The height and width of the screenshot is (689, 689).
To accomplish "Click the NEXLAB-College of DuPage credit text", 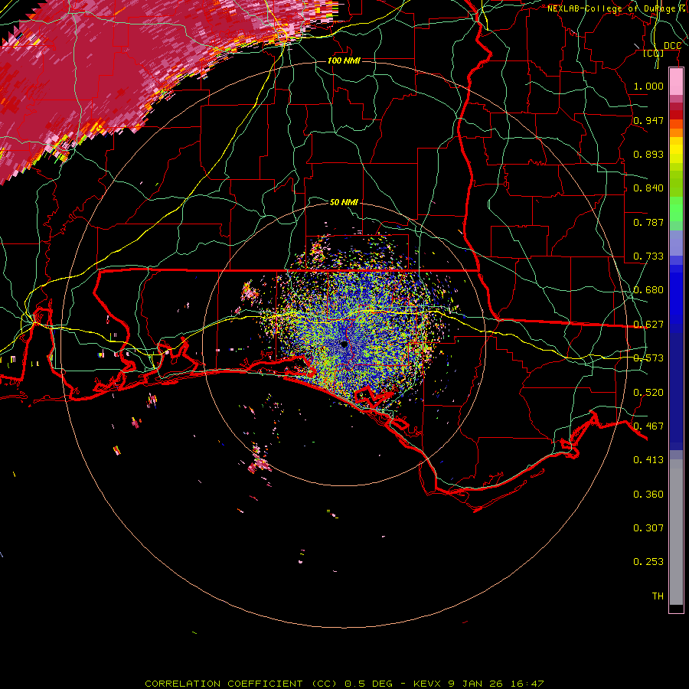I will [617, 8].
